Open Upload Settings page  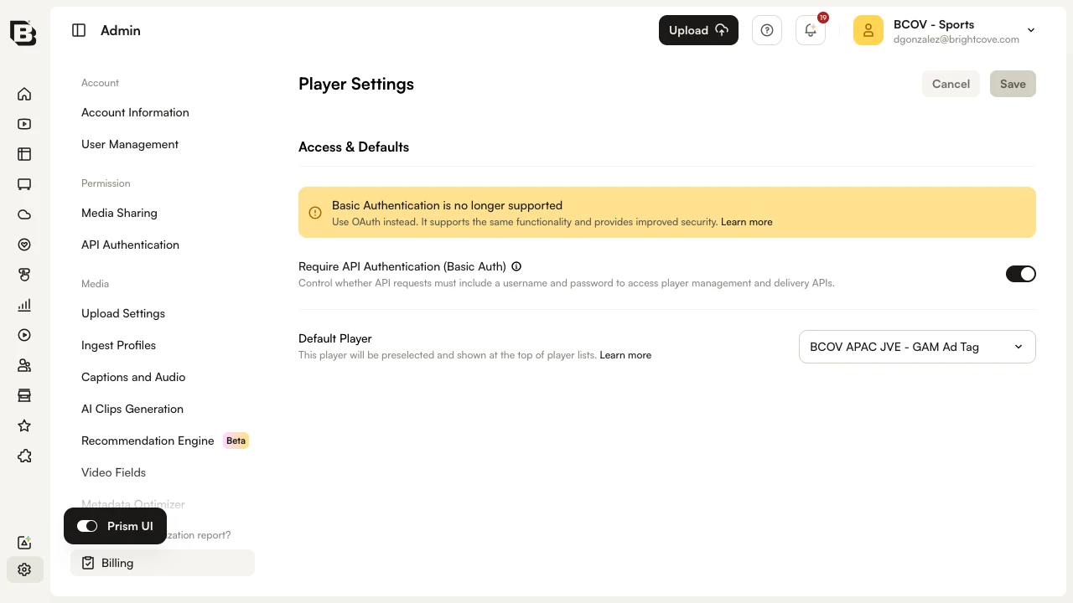coord(123,313)
